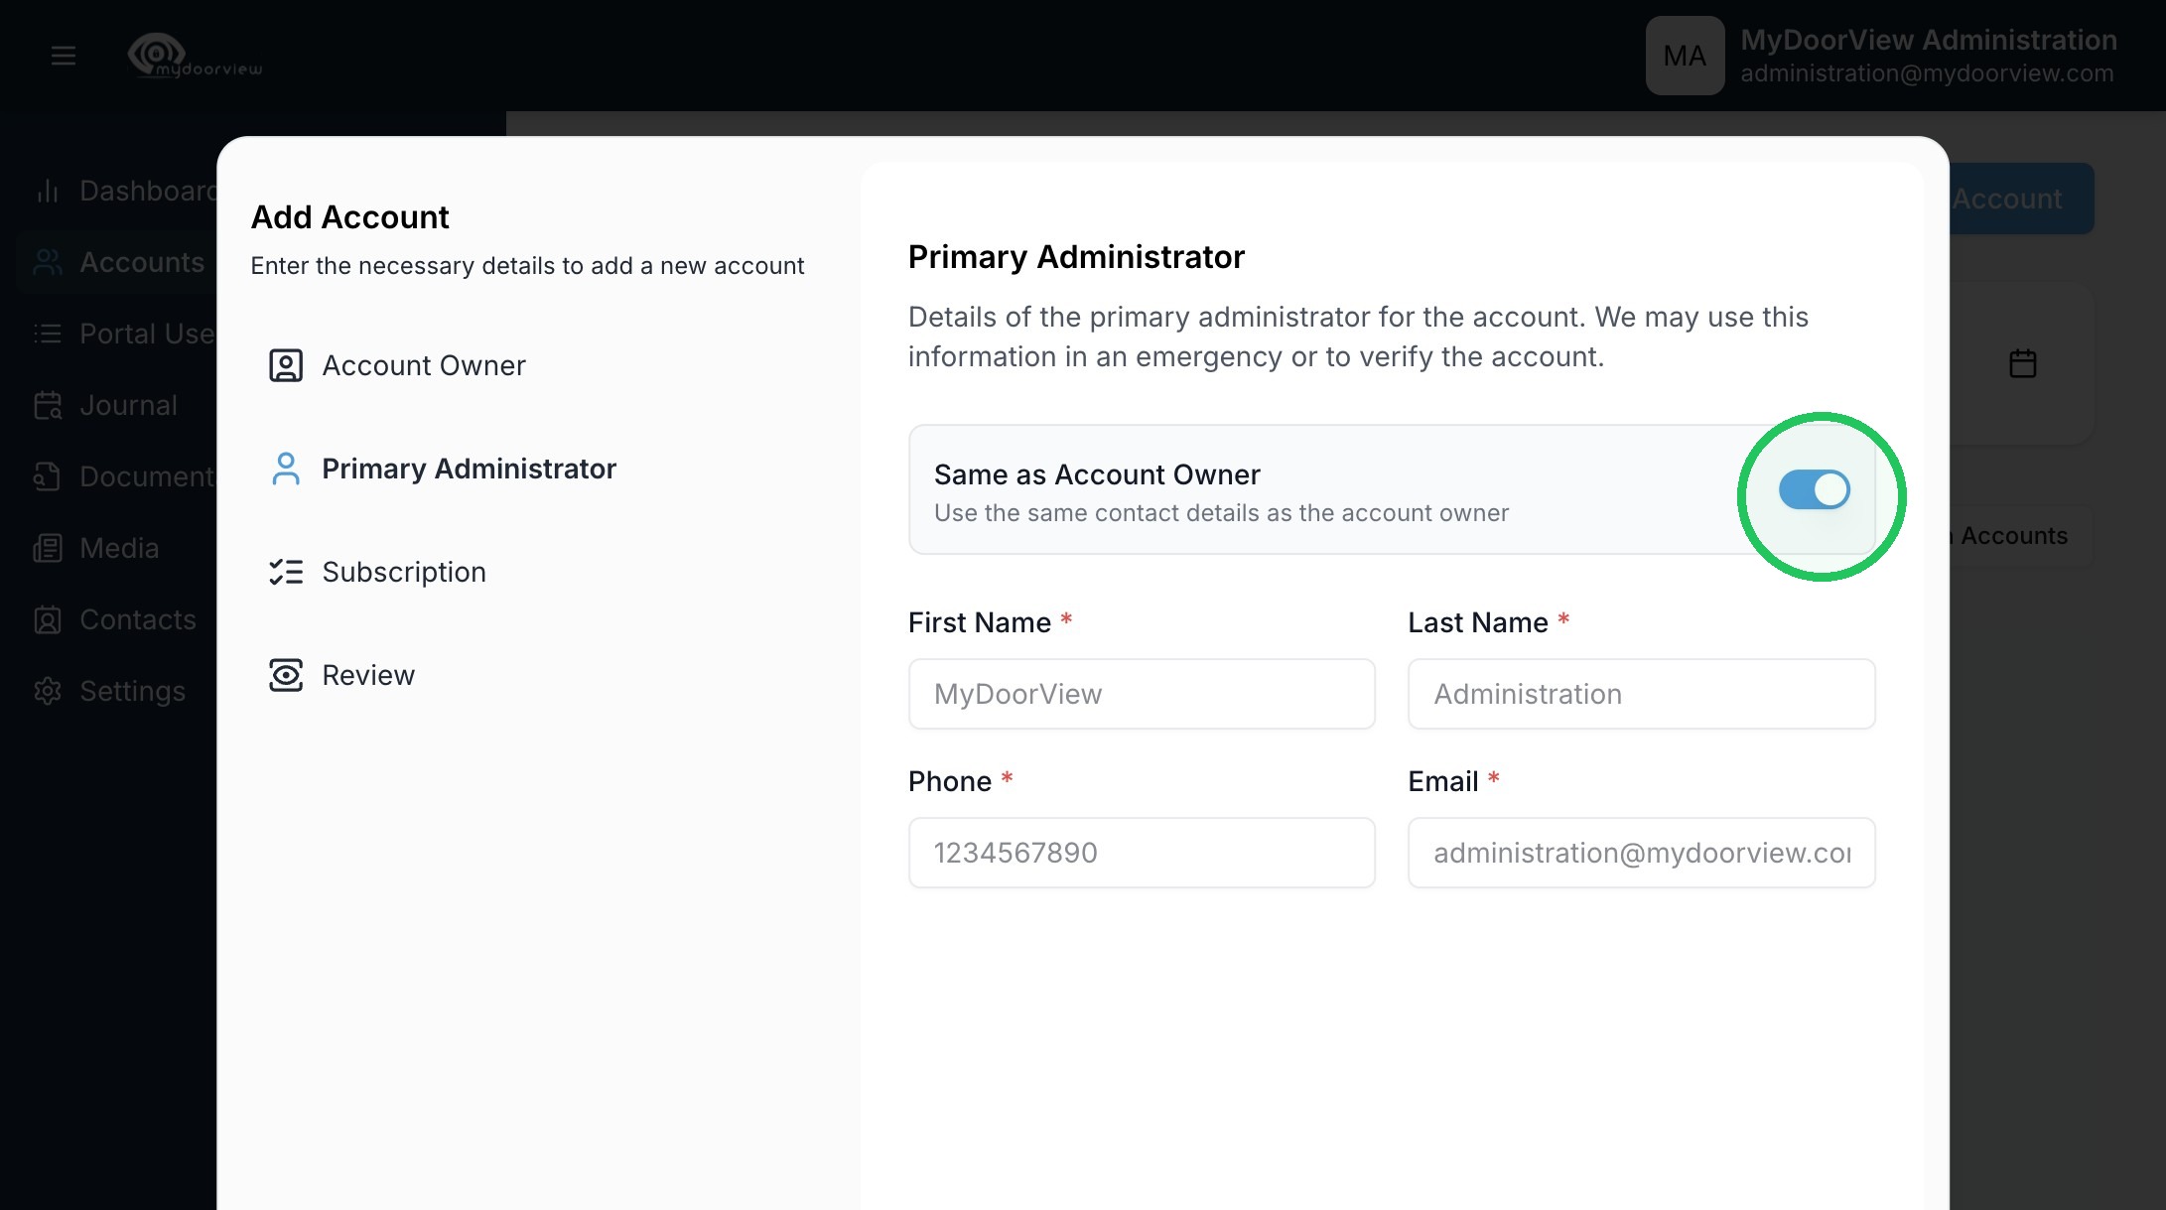Click the Documents file icon in sidebar
This screenshot has height=1210, width=2166.
[48, 476]
